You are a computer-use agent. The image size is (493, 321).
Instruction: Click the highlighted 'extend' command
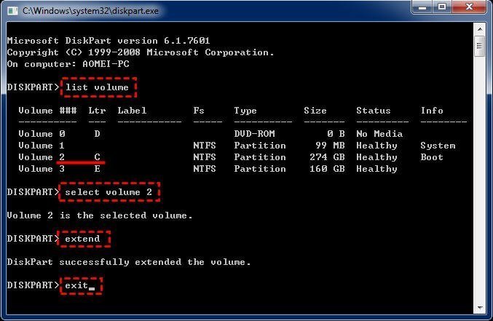tap(82, 239)
